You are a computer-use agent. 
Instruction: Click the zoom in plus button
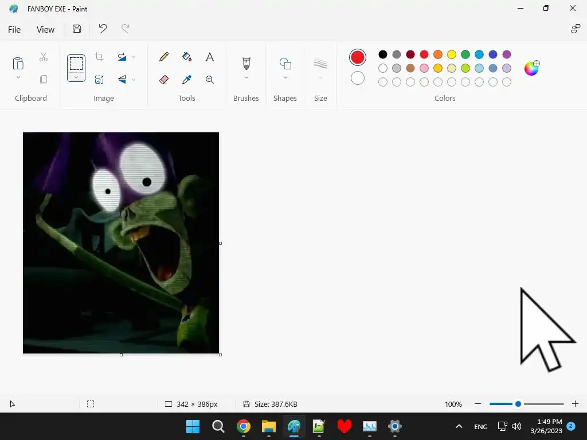pos(576,404)
